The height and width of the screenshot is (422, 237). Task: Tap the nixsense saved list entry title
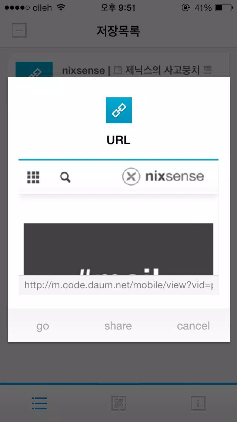pyautogui.click(x=137, y=71)
